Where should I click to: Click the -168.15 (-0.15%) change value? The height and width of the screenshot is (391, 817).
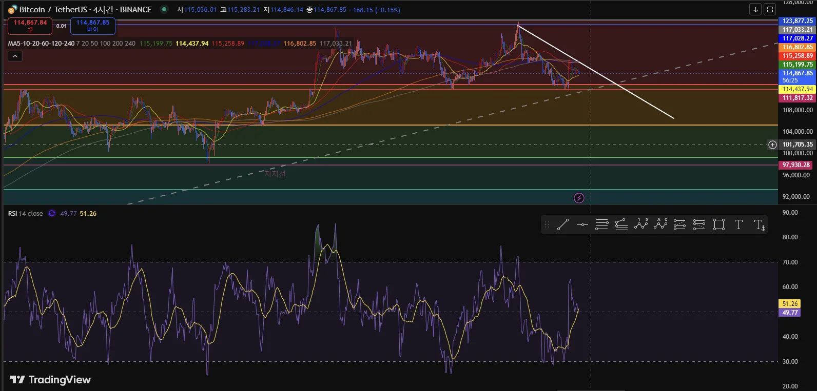click(375, 10)
